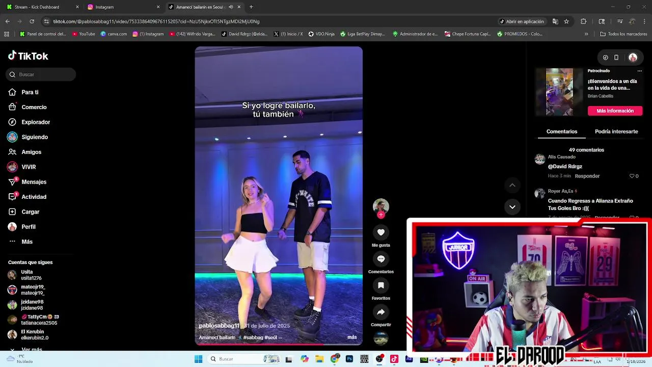This screenshot has width=652, height=367.
Task: Open the Chrome three-dot menu
Action: [645, 21]
